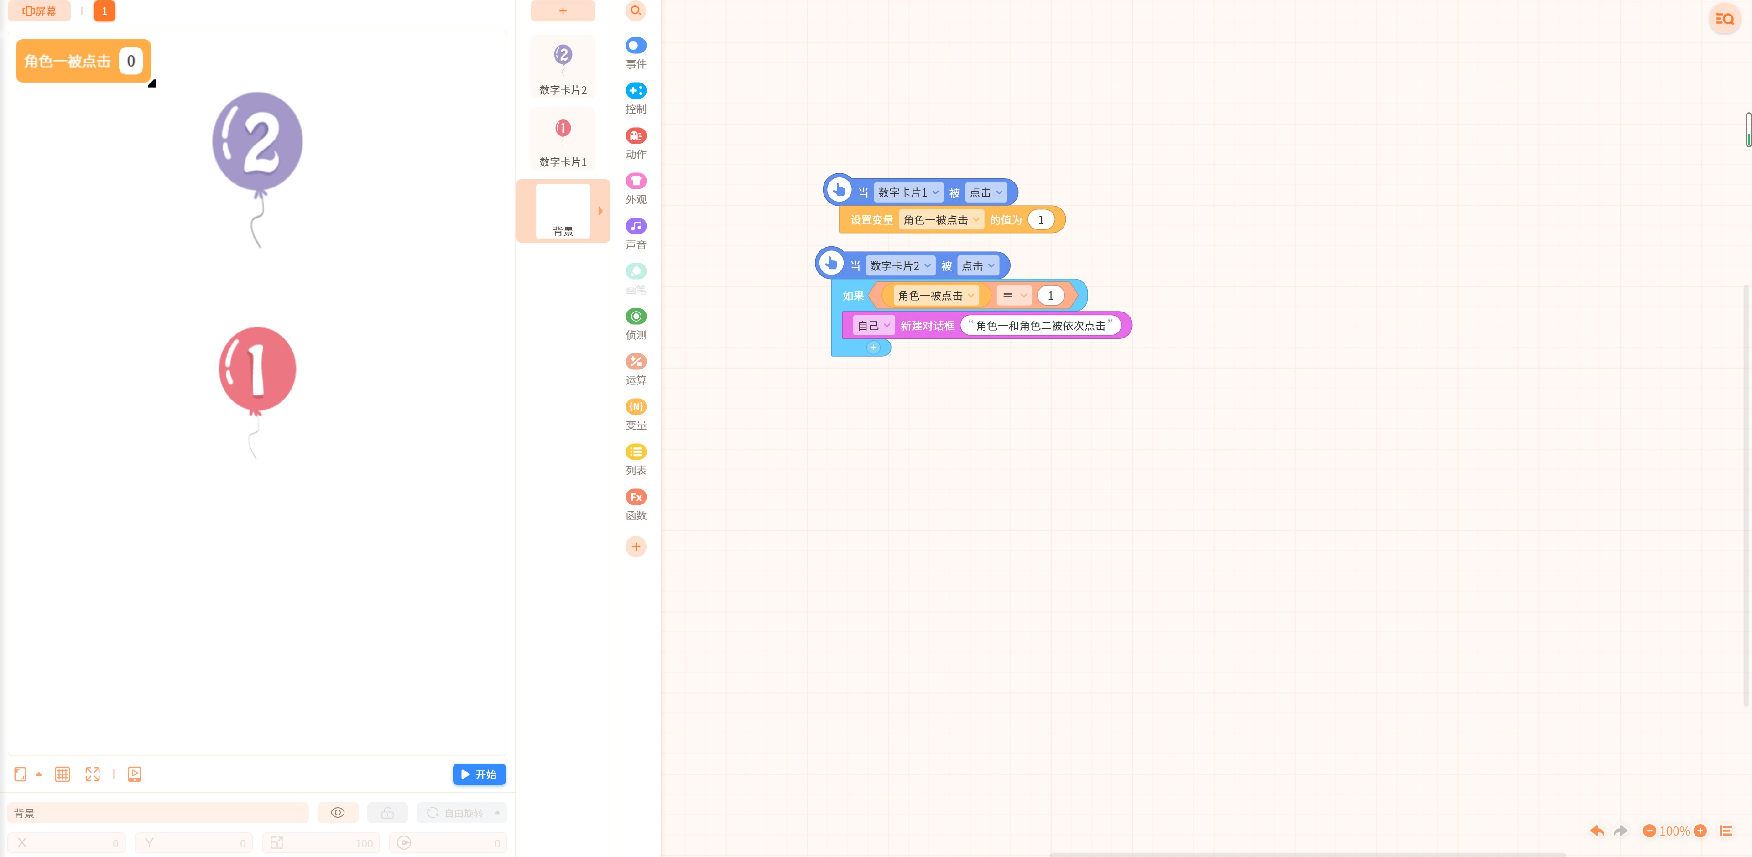Click the 设置变量 block label

[x=871, y=220]
